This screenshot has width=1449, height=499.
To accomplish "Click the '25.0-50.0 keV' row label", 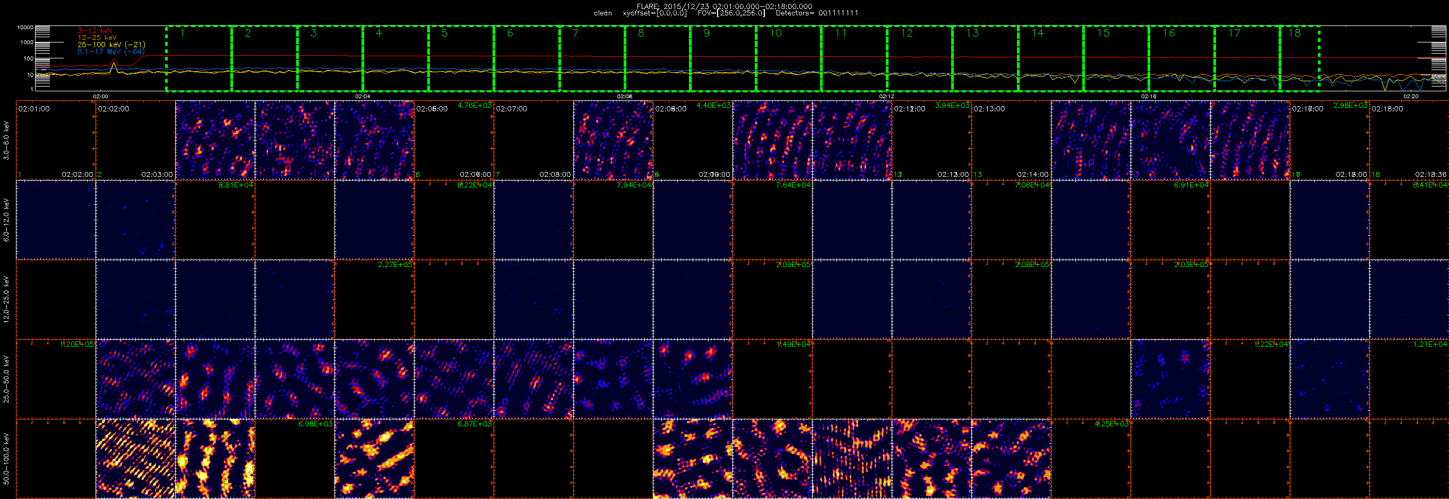I will pyautogui.click(x=6, y=378).
